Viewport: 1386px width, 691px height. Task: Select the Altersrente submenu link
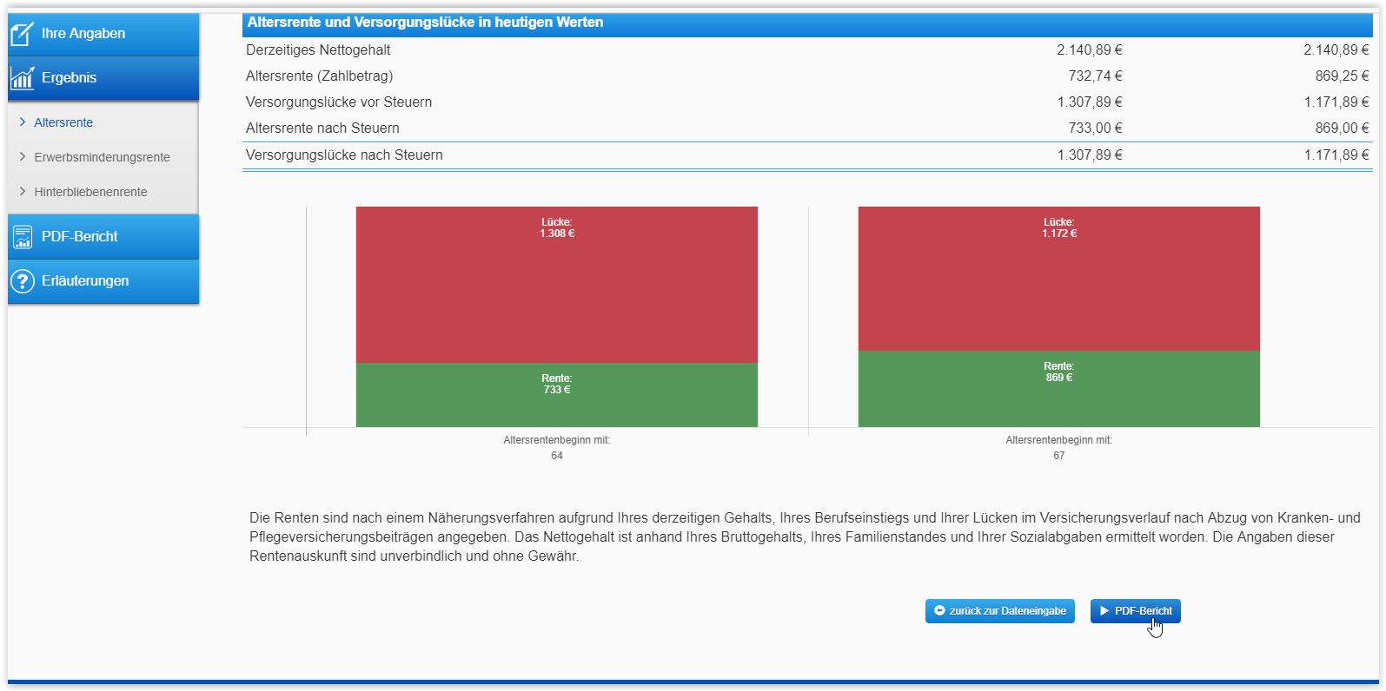point(63,122)
